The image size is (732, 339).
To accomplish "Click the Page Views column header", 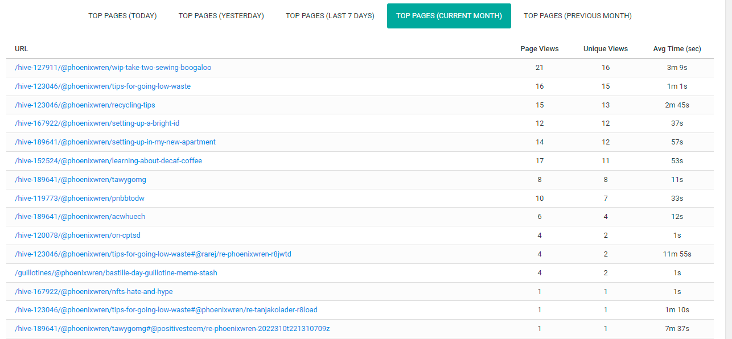I will (x=540, y=49).
